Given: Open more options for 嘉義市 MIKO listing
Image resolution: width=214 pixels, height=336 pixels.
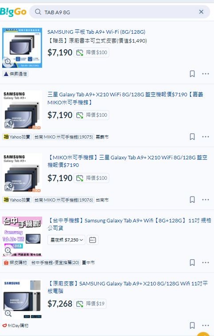Looking at the screenshot, I should [206, 137].
